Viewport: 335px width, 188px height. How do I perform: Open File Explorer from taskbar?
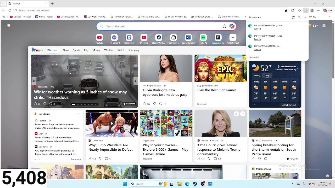(x=180, y=184)
